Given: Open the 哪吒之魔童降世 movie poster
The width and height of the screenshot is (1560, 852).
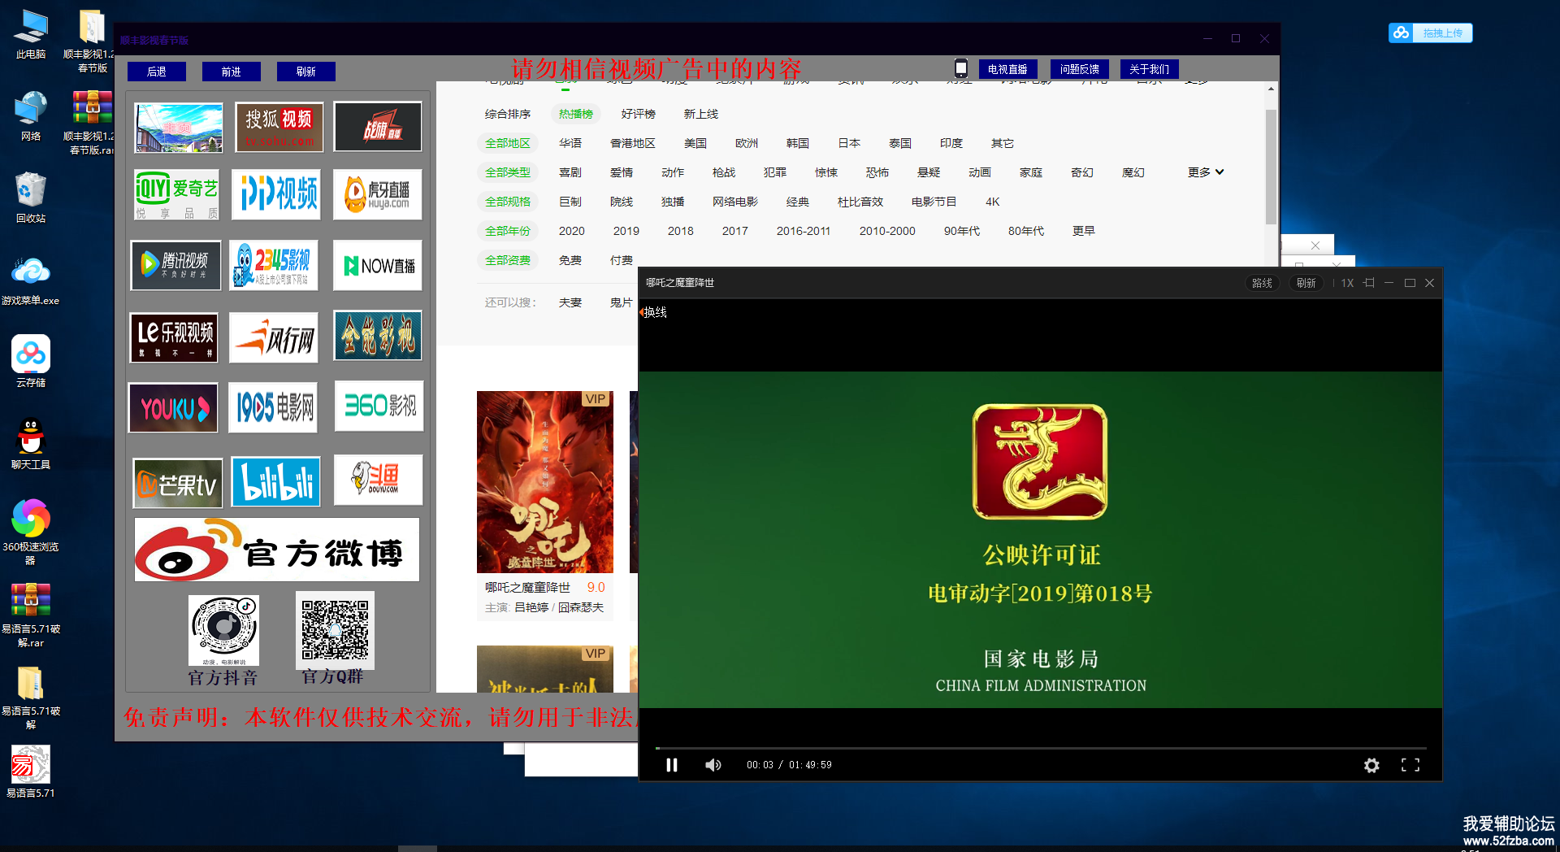Looking at the screenshot, I should point(545,482).
